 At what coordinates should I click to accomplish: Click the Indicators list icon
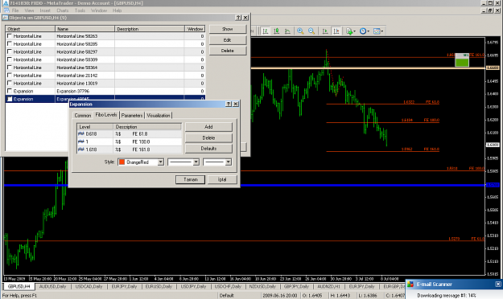[x=349, y=31]
